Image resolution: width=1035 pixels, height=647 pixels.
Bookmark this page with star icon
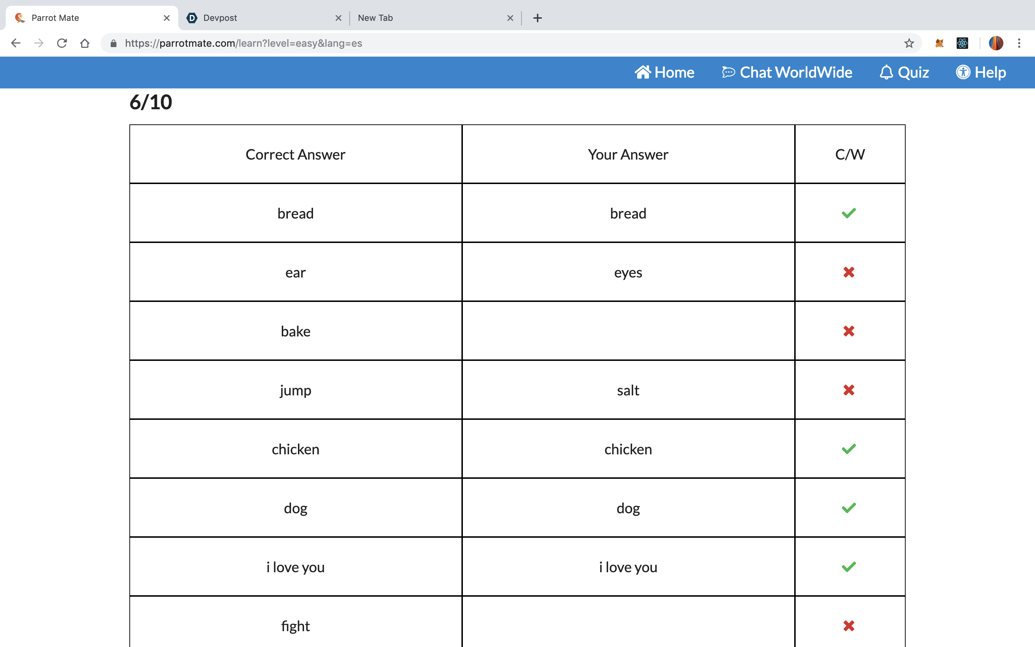(909, 43)
